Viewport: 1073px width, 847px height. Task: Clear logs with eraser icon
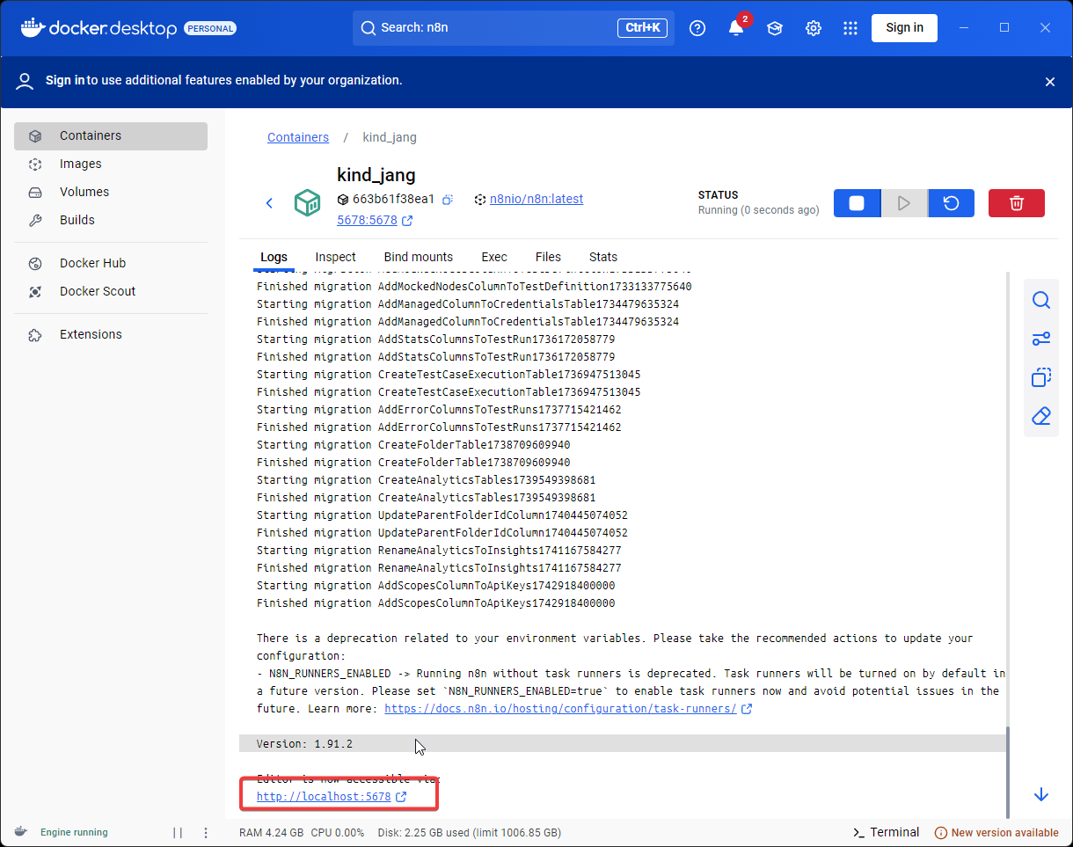coord(1041,416)
